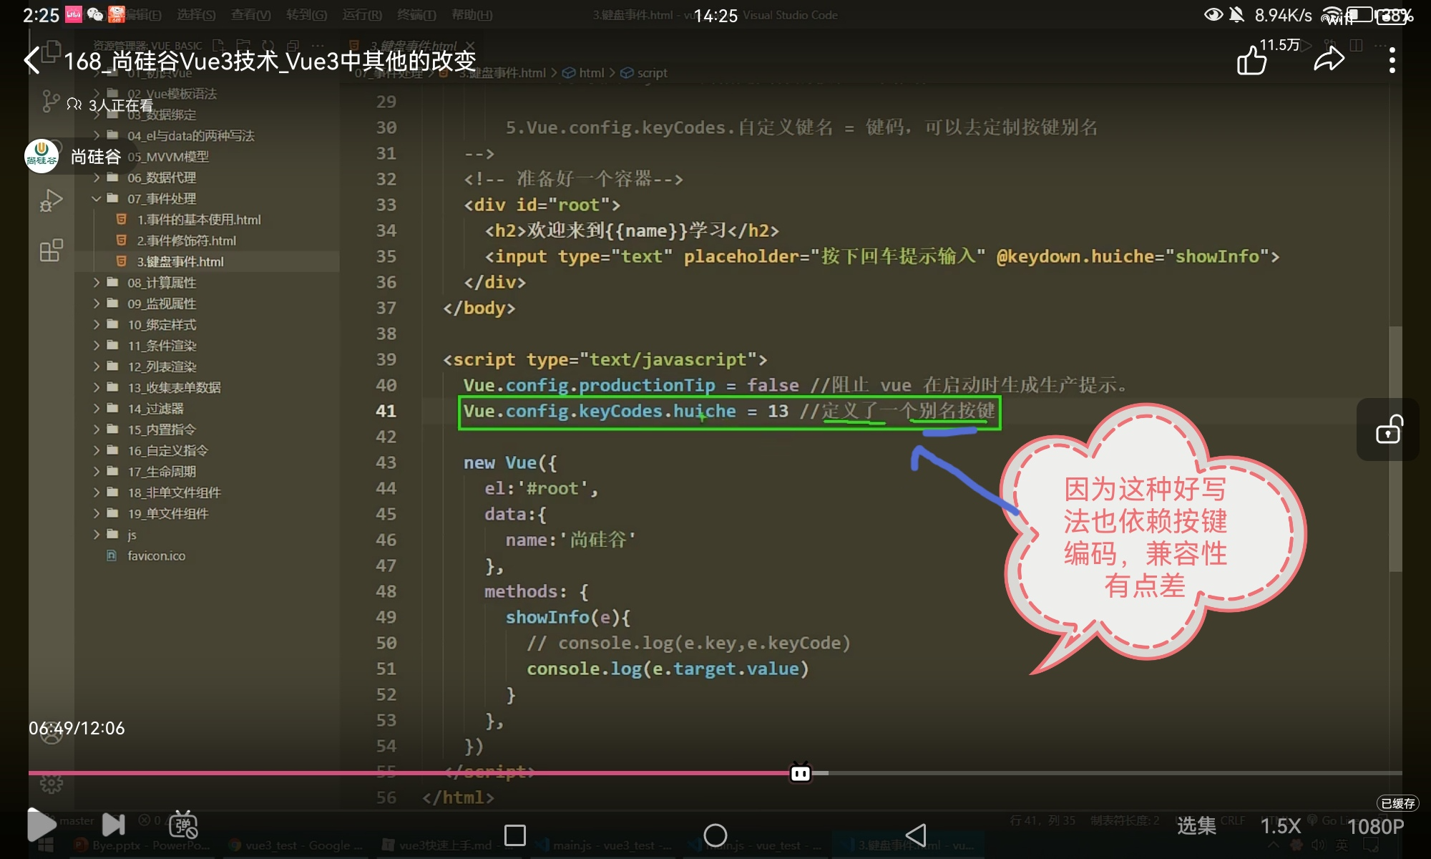The image size is (1431, 859).
Task: Tap the share arrow icon
Action: point(1329,60)
